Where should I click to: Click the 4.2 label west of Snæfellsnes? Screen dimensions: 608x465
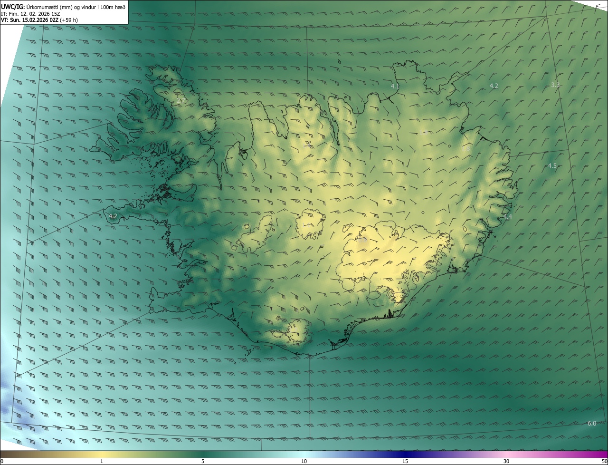click(113, 216)
